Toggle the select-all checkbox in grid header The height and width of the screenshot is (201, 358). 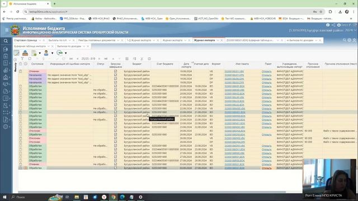click(x=21, y=64)
